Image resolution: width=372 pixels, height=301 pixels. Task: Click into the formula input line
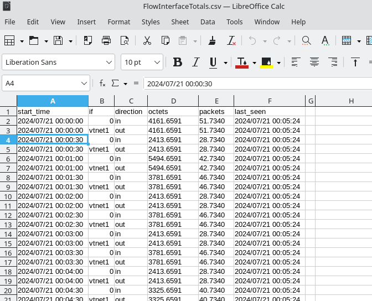[257, 84]
